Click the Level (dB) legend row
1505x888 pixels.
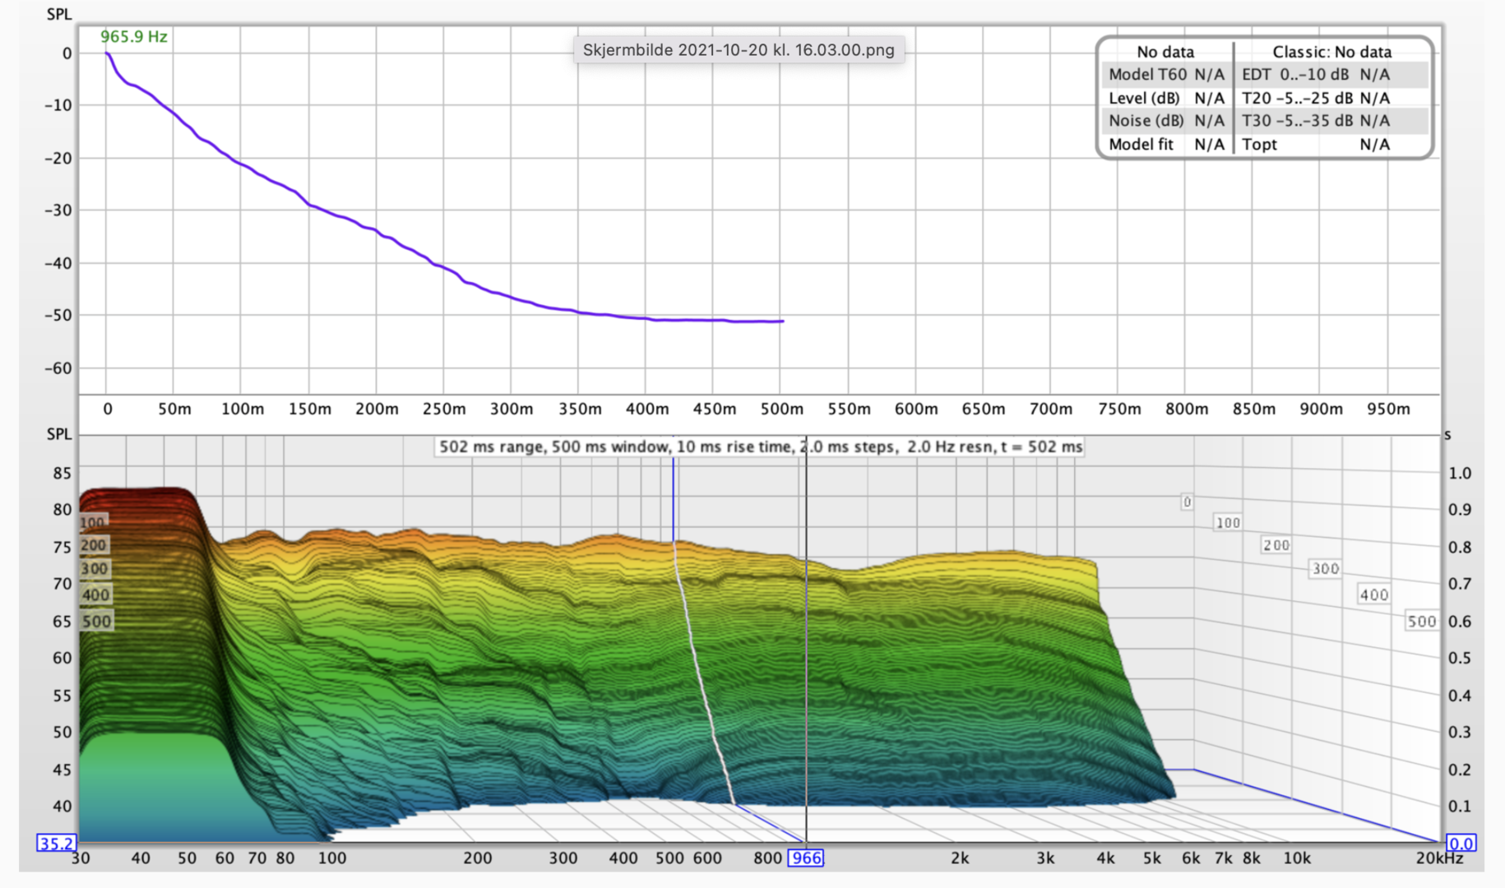pyautogui.click(x=1166, y=98)
